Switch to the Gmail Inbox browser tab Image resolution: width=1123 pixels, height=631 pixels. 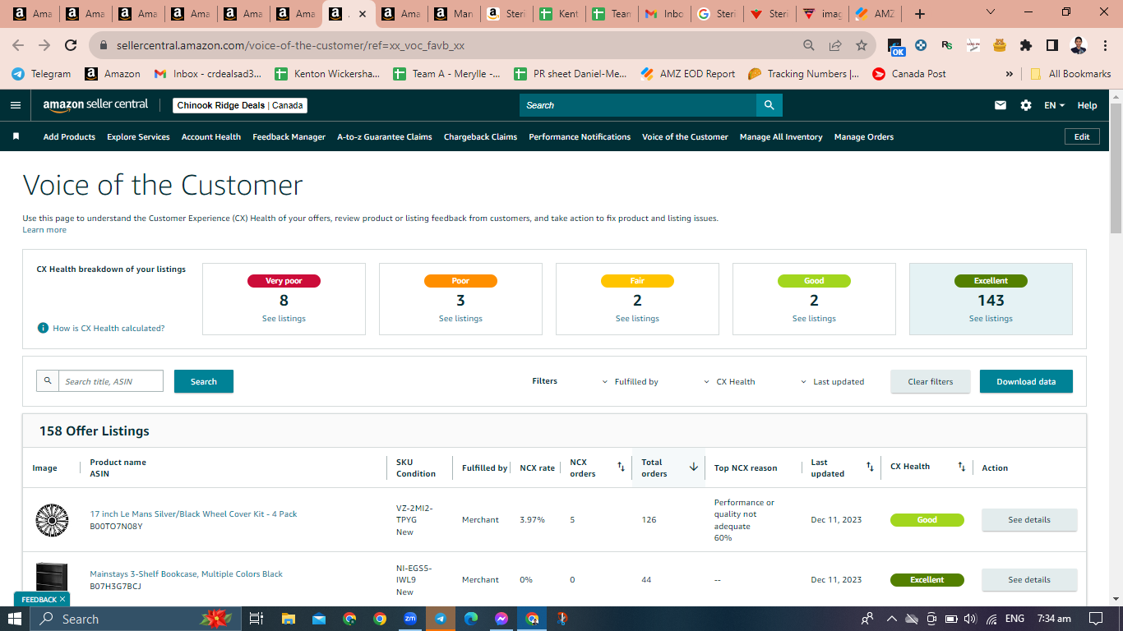pyautogui.click(x=664, y=14)
